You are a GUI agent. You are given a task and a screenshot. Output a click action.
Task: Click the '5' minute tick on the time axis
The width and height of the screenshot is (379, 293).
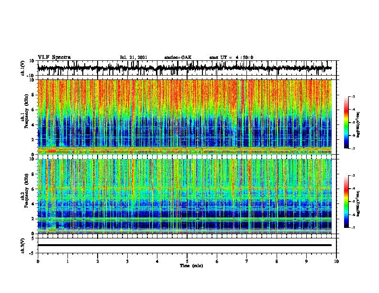pyautogui.click(x=187, y=261)
